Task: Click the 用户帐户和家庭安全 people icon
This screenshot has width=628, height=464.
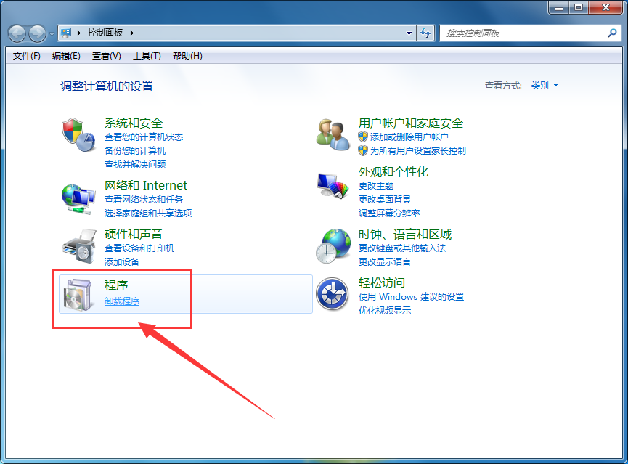Action: (x=333, y=135)
